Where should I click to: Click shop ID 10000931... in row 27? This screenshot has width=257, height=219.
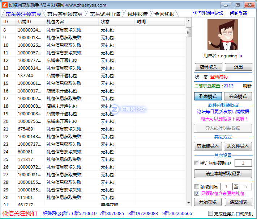(x=30, y=175)
